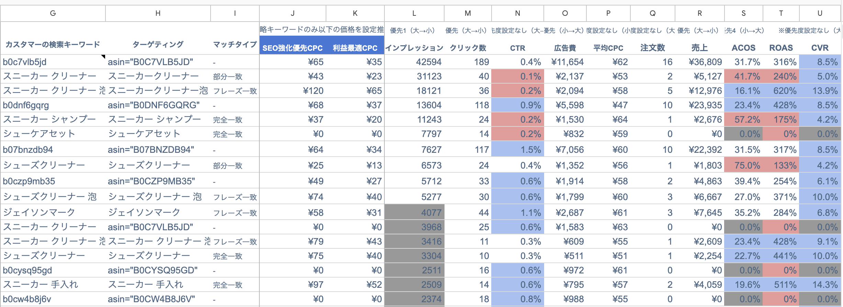Click the impressions value 18121
The height and width of the screenshot is (307, 843).
click(414, 91)
